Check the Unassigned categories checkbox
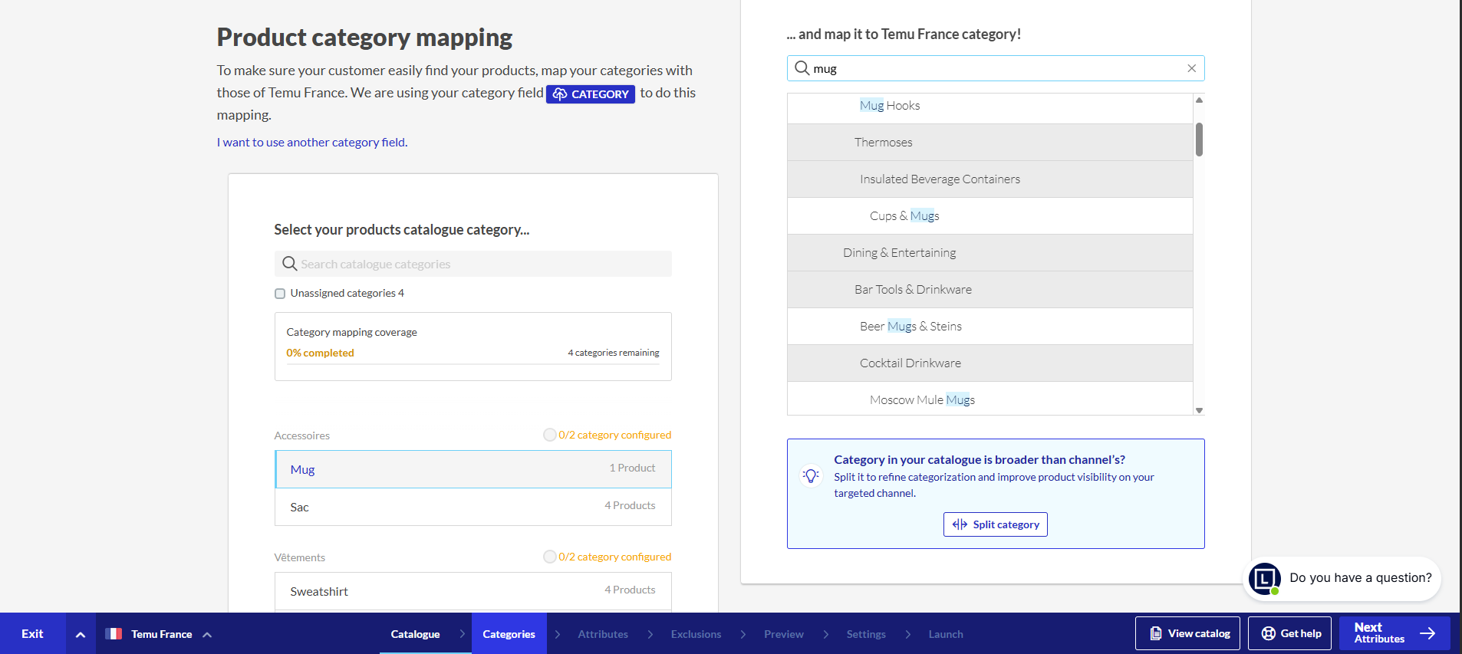 [x=280, y=294]
